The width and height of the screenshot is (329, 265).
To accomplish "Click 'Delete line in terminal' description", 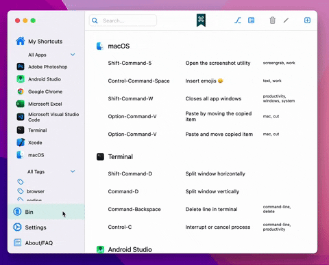I will [211, 209].
